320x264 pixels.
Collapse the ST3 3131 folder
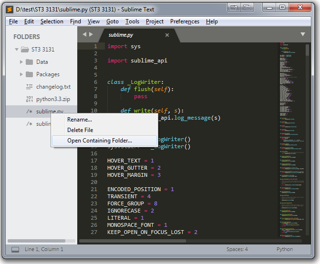pos(17,50)
